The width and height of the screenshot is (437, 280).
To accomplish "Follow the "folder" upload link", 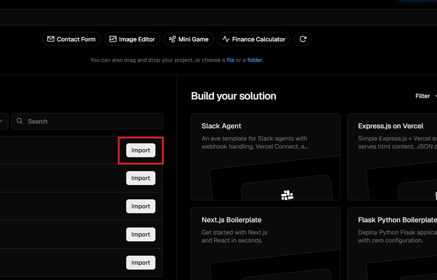I will 255,60.
